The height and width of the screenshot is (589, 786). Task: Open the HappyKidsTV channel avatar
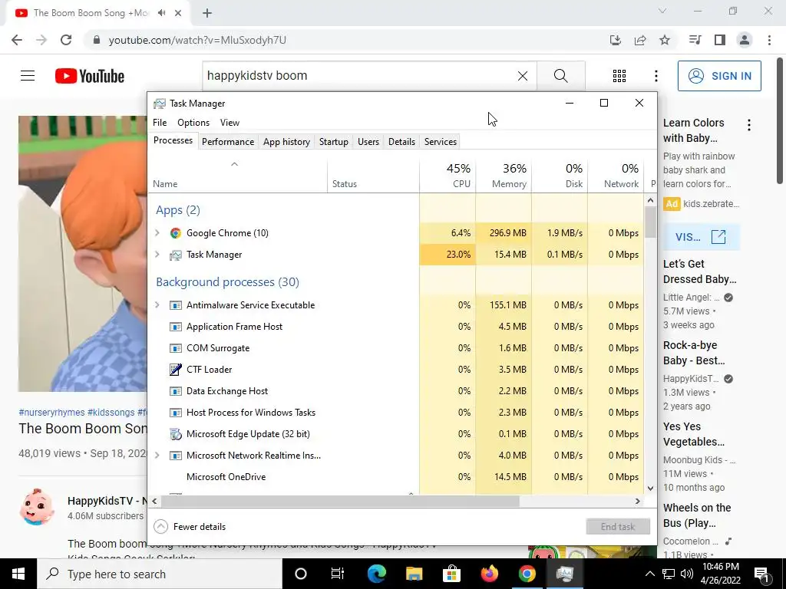pos(37,506)
